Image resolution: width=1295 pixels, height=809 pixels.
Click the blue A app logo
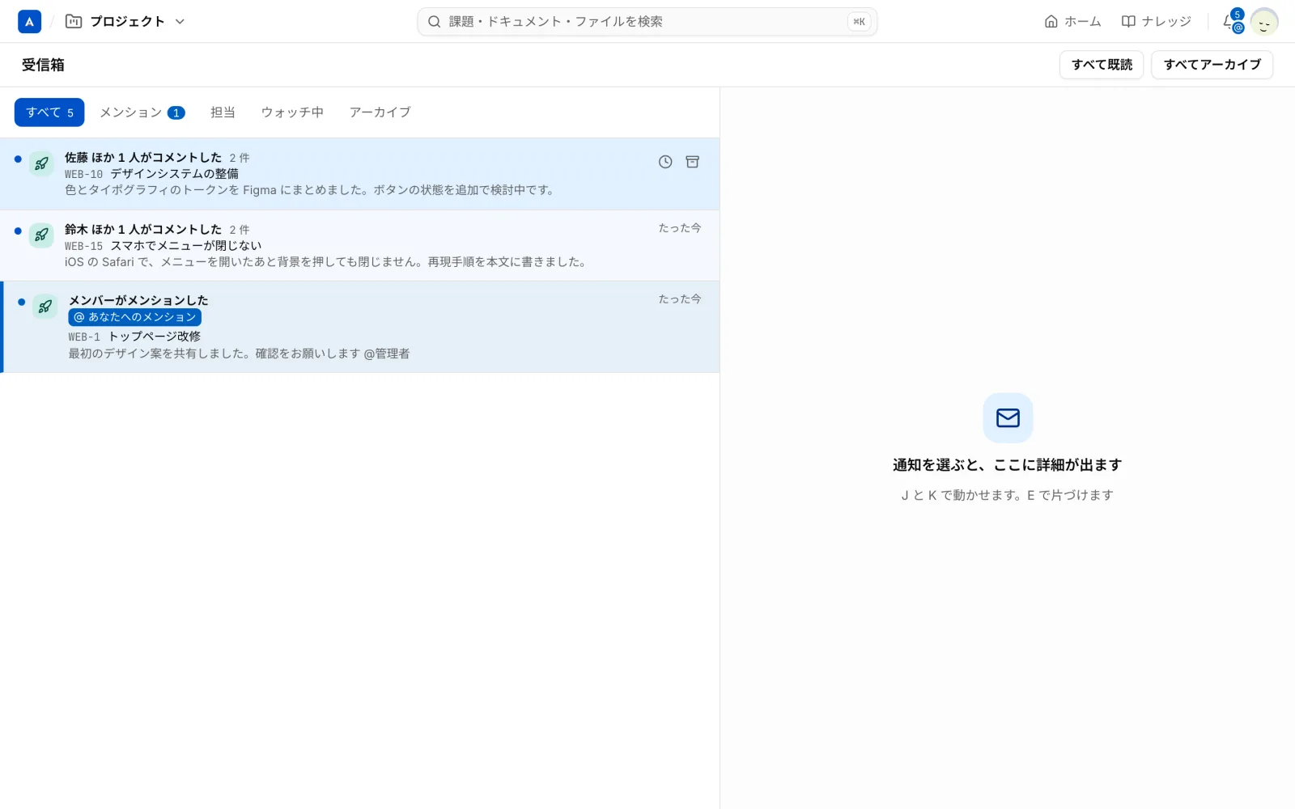(x=29, y=22)
